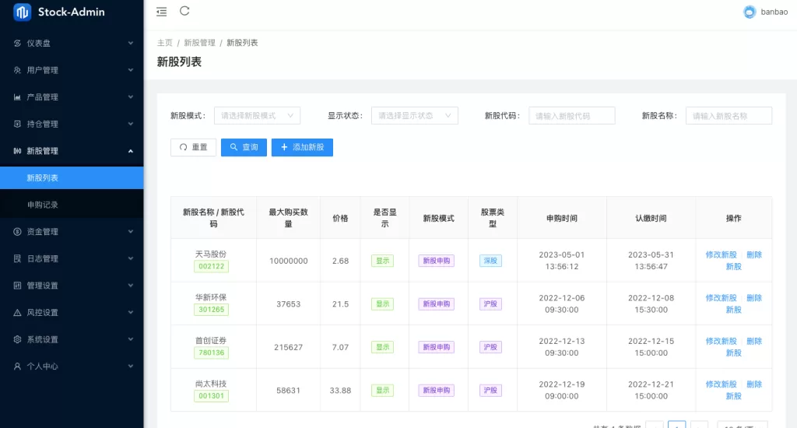The image size is (797, 428).
Task: Click the 个人中心 person icon
Action: (x=17, y=367)
